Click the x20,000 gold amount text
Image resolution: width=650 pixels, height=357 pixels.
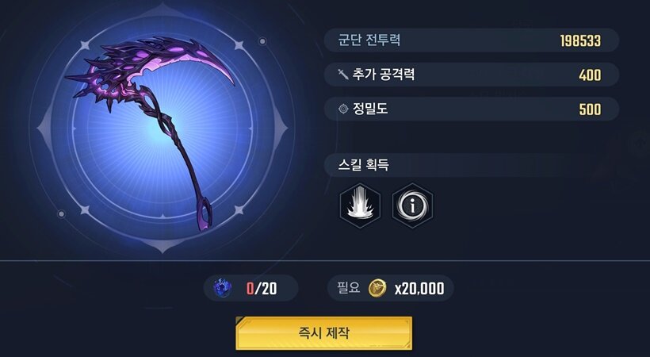419,288
